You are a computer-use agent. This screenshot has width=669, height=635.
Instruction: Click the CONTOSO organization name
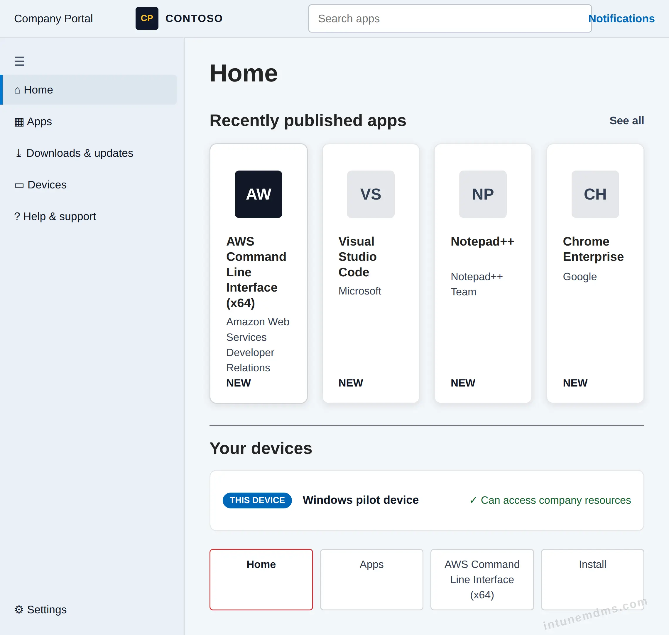coord(194,18)
